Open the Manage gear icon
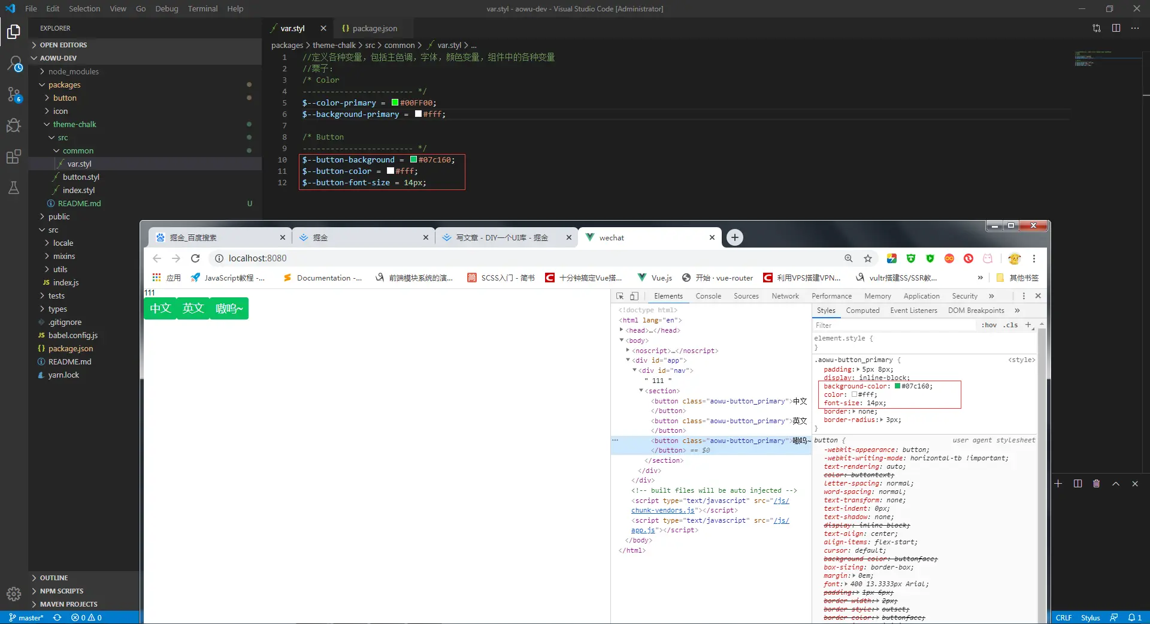Image resolution: width=1150 pixels, height=624 pixels. coord(14,593)
